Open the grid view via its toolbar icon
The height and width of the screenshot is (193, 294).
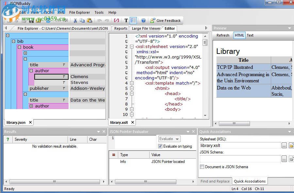[134, 20]
